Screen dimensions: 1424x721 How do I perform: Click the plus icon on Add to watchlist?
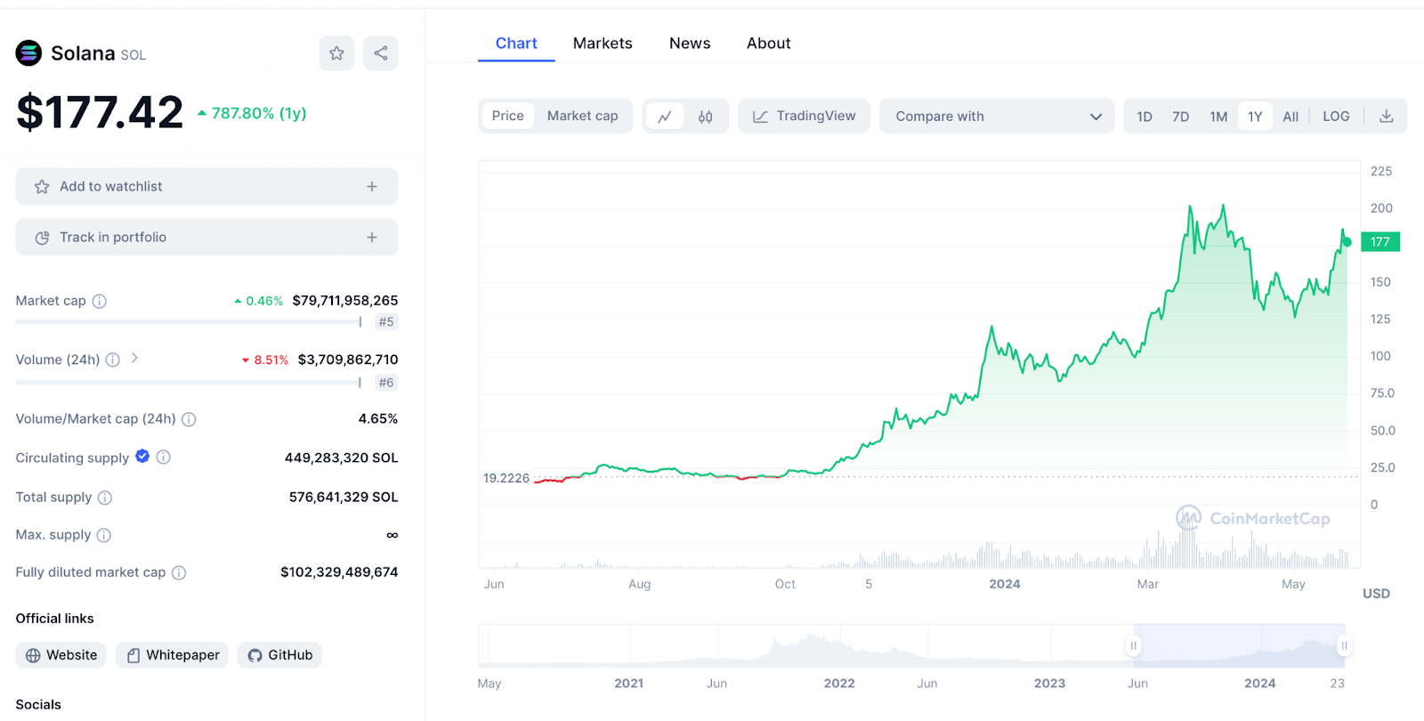click(372, 187)
